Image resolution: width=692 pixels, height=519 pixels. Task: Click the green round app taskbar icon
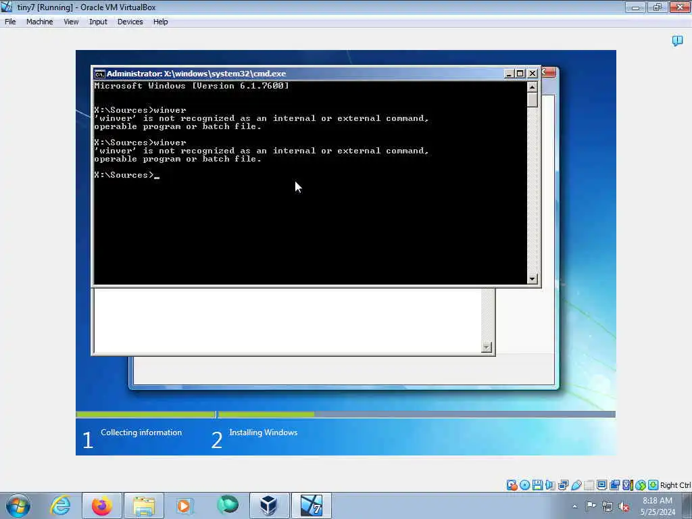pyautogui.click(x=227, y=505)
